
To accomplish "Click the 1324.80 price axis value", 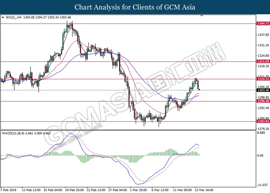I will [263, 56].
